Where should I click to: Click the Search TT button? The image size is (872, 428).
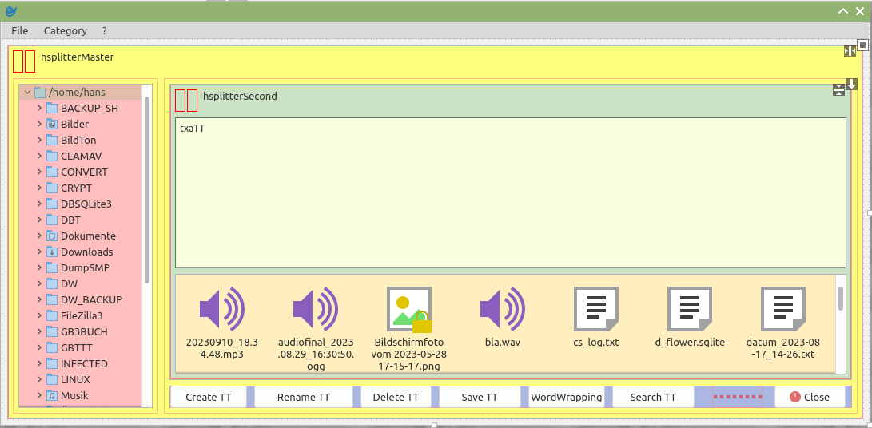click(652, 397)
